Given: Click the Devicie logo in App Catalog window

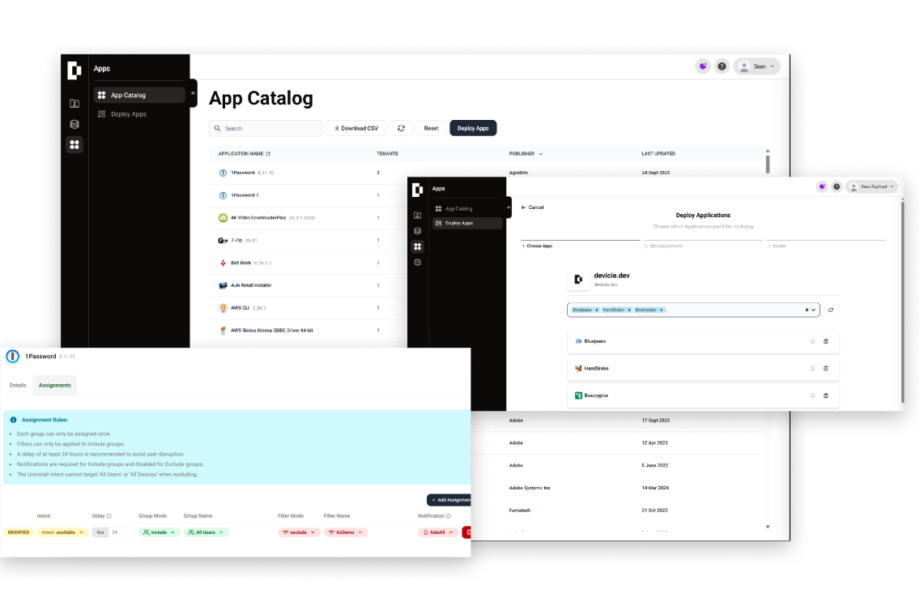Looking at the screenshot, I should [74, 70].
